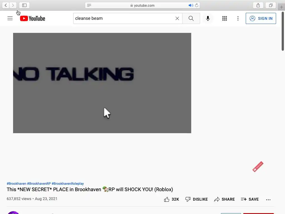Image resolution: width=285 pixels, height=214 pixels.
Task: Open a new tab with the plus button
Action: click(281, 7)
